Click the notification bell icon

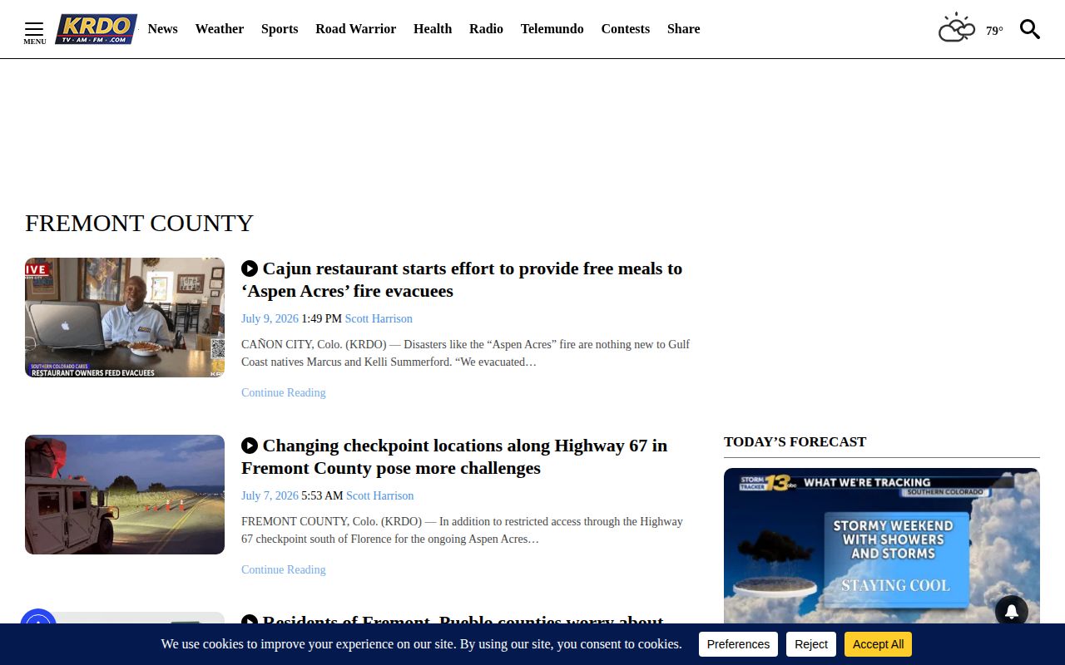pyautogui.click(x=1012, y=612)
